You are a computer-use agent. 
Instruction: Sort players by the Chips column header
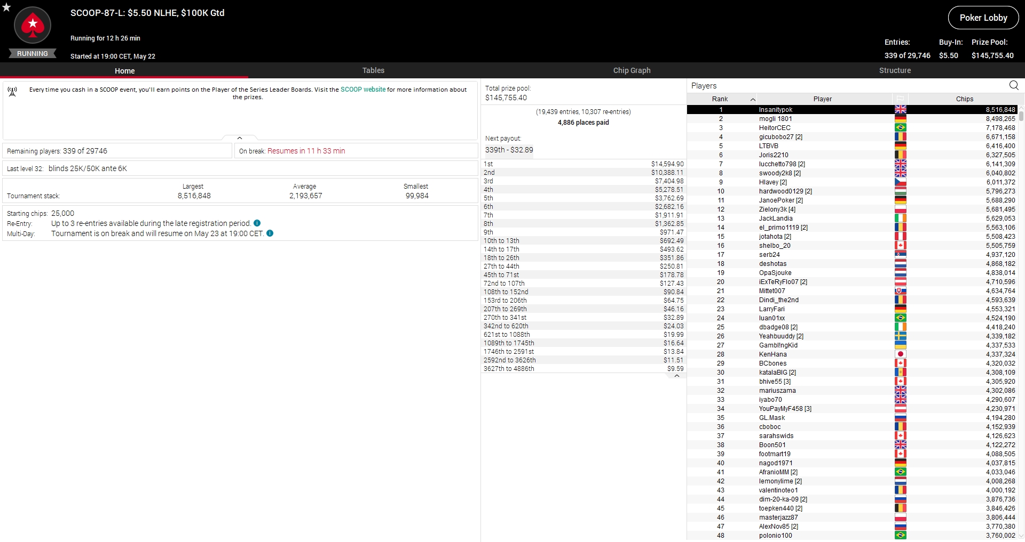point(964,99)
